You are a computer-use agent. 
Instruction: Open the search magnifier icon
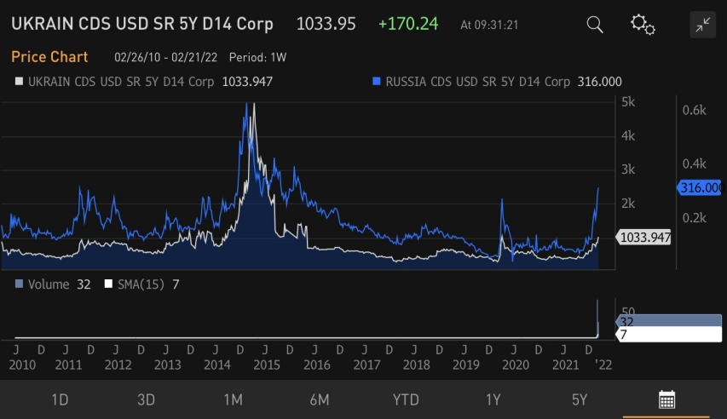[595, 25]
